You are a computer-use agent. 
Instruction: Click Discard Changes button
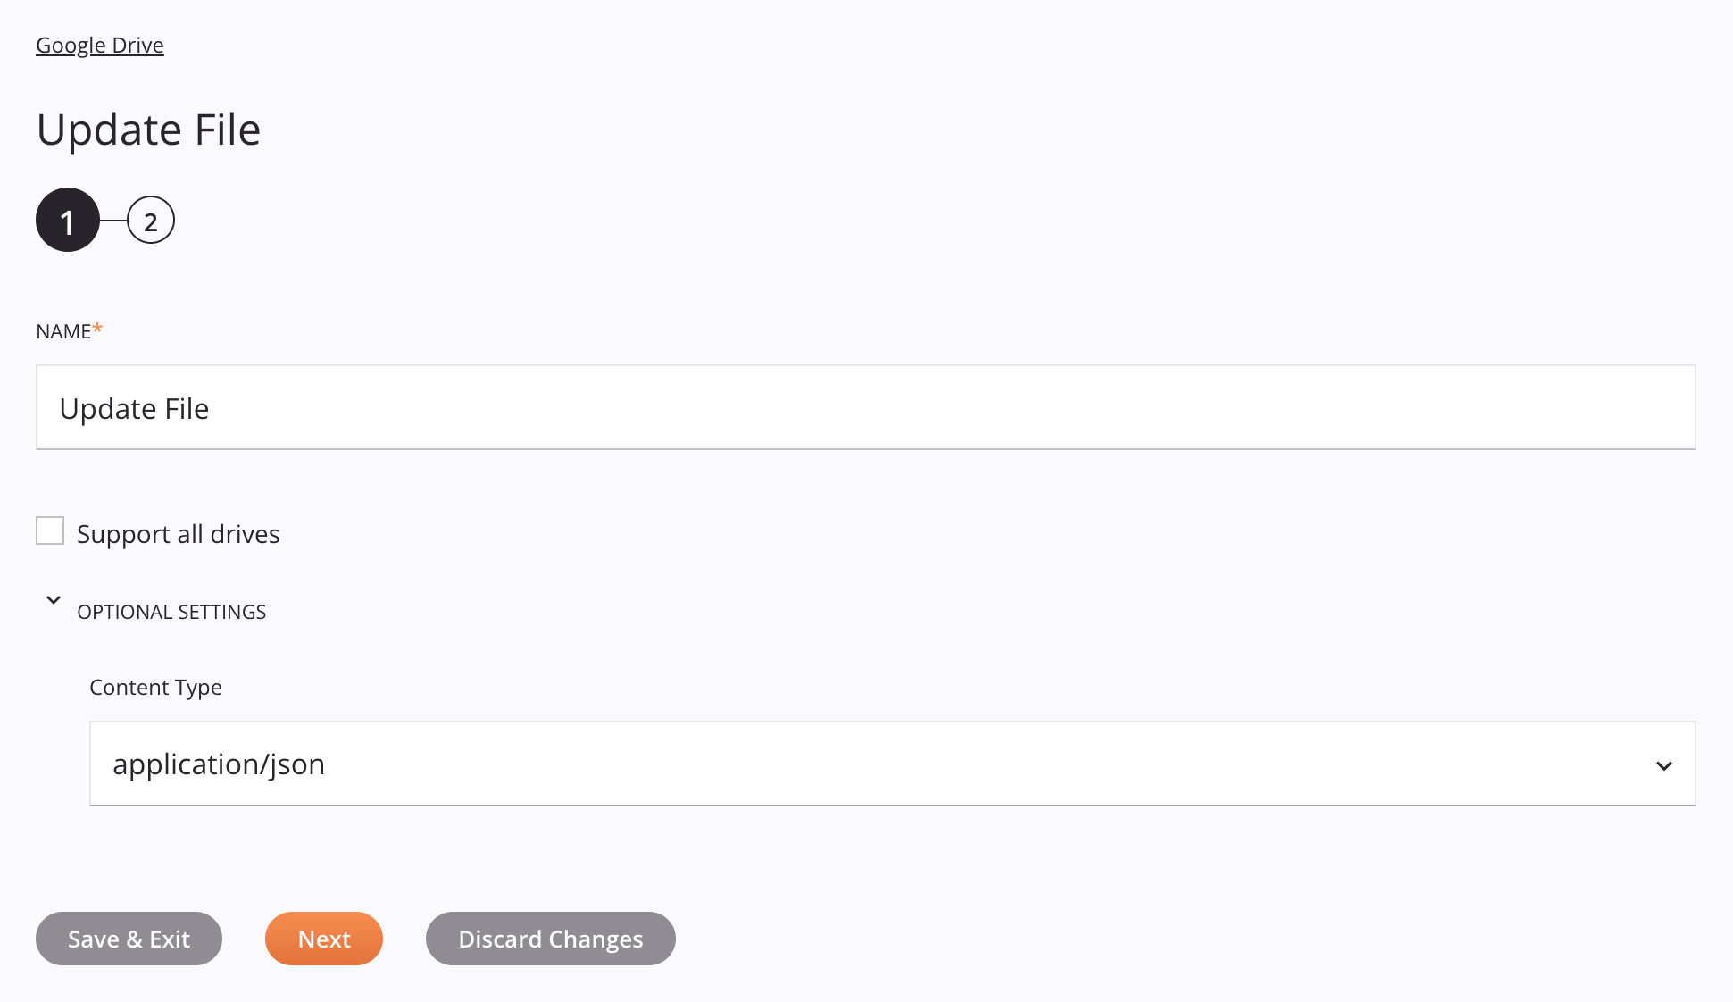[551, 939]
